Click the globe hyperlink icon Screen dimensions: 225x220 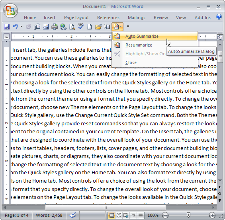pyautogui.click(x=63, y=27)
